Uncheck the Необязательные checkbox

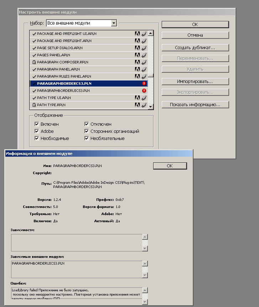point(87,138)
